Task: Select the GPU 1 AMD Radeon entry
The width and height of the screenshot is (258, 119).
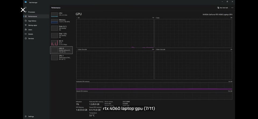Action: click(x=61, y=57)
